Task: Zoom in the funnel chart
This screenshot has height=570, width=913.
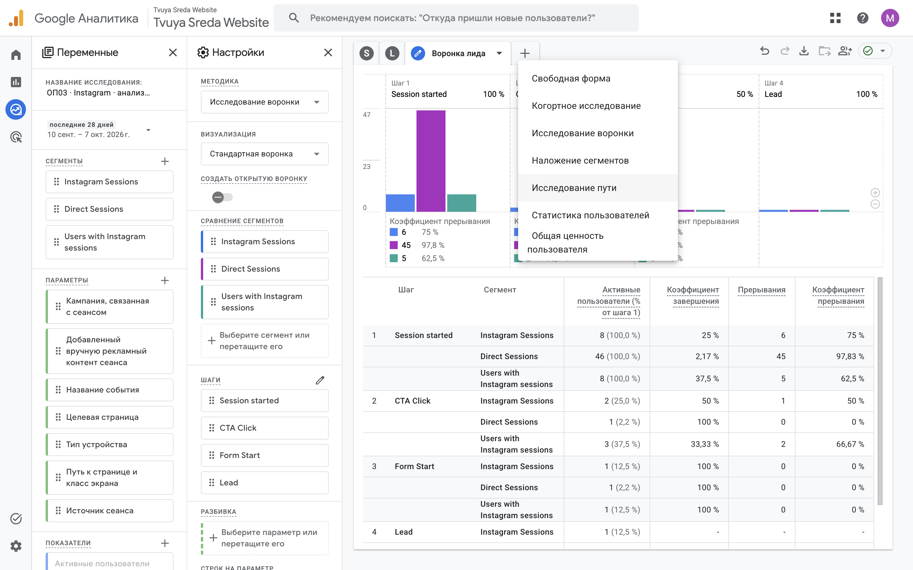Action: point(875,193)
